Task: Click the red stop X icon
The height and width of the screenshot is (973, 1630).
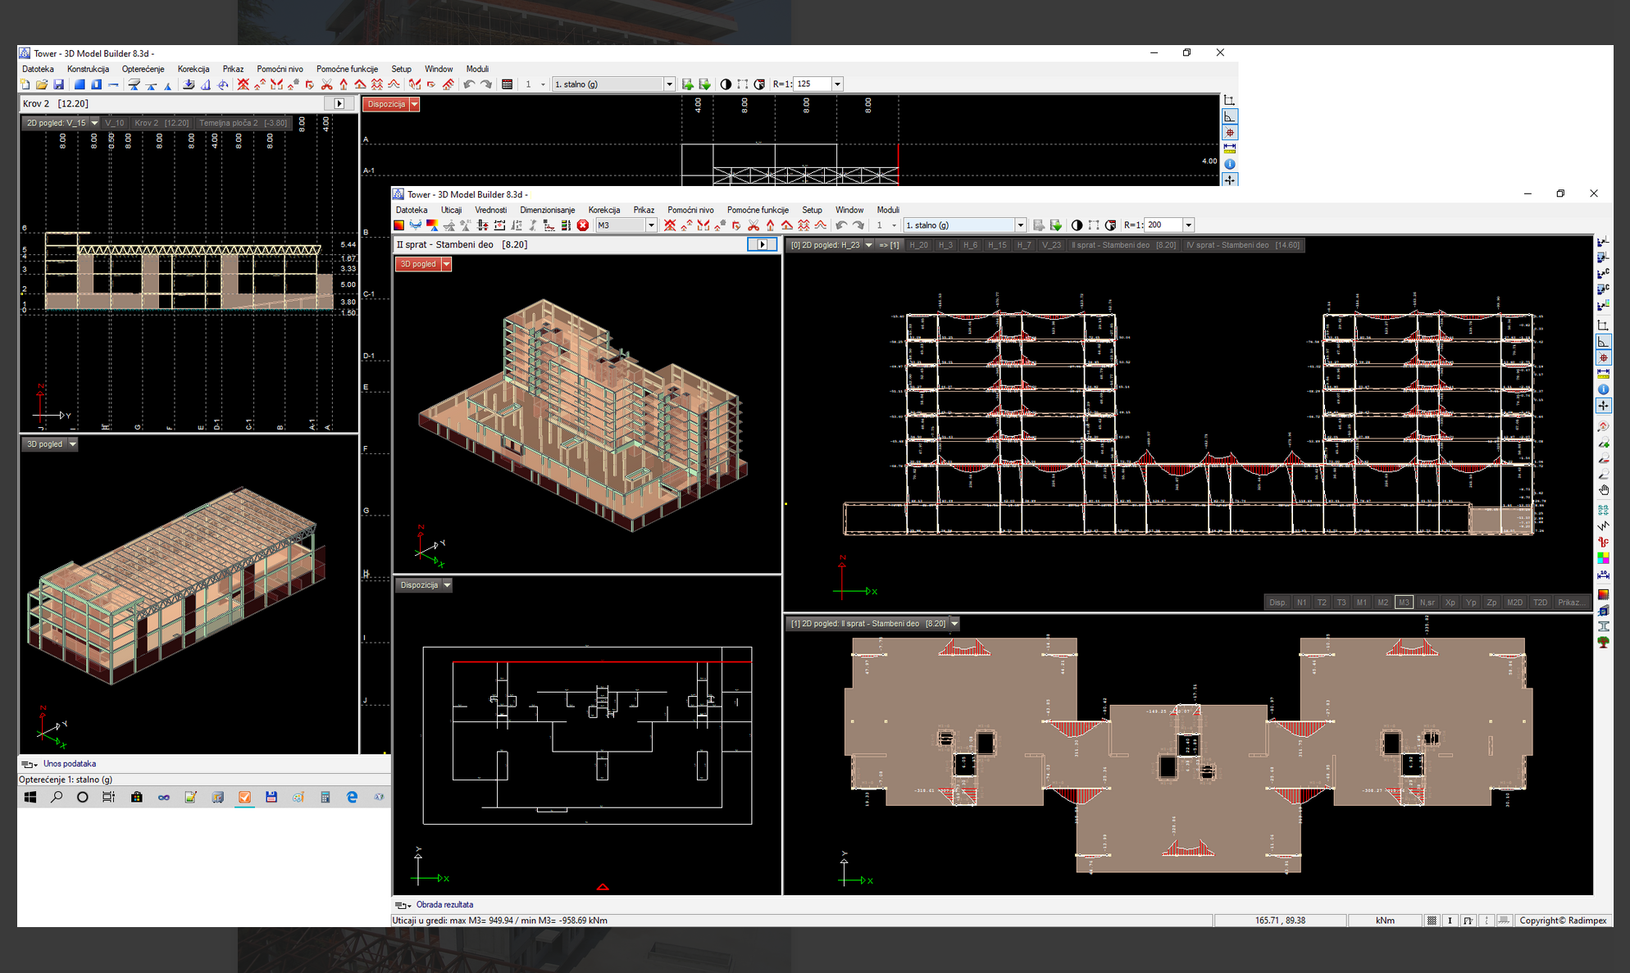Action: (x=583, y=225)
